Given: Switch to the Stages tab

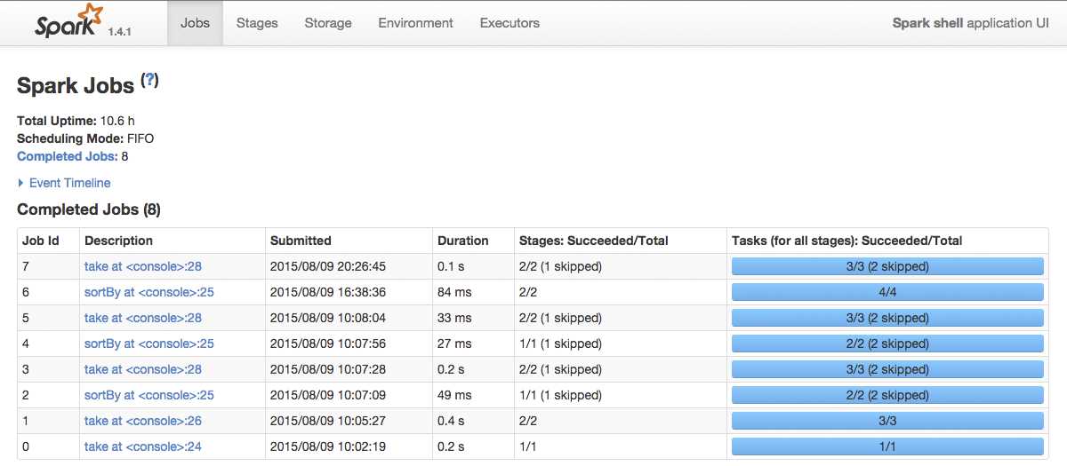Looking at the screenshot, I should pyautogui.click(x=257, y=23).
